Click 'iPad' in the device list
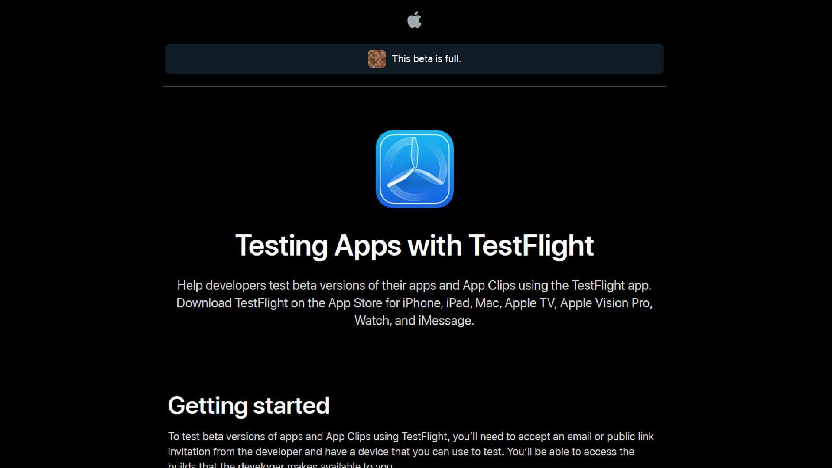 458,303
